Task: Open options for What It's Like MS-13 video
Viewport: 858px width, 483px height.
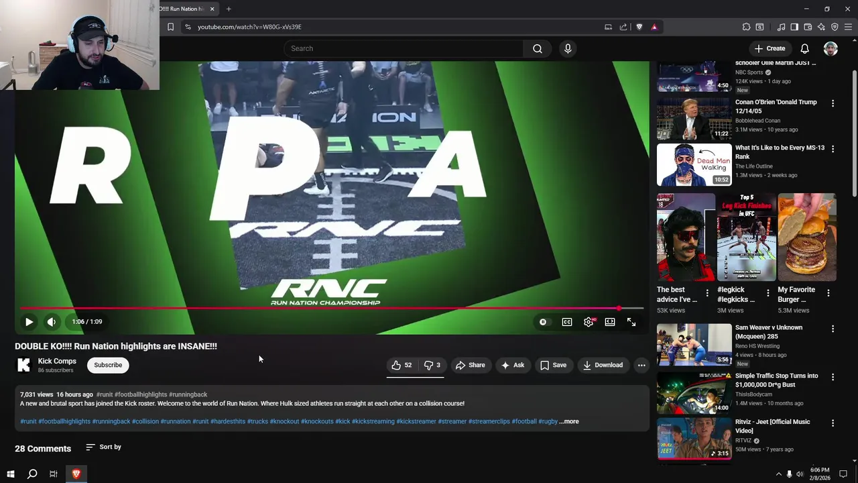Action: coord(833,149)
